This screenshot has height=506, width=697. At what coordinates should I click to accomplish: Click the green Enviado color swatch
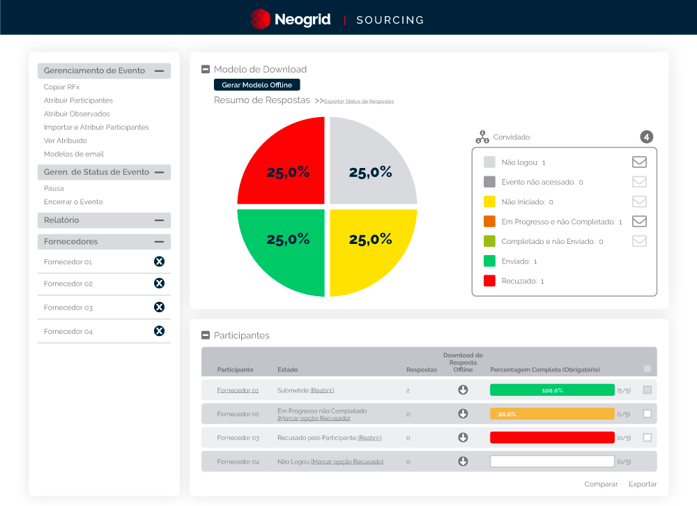coord(489,261)
